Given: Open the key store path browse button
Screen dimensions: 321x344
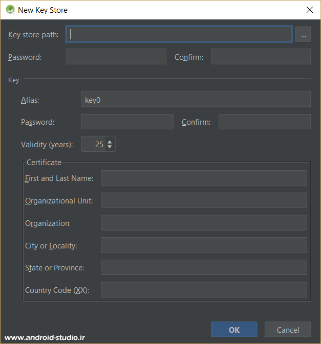Looking at the screenshot, I should click(x=303, y=35).
